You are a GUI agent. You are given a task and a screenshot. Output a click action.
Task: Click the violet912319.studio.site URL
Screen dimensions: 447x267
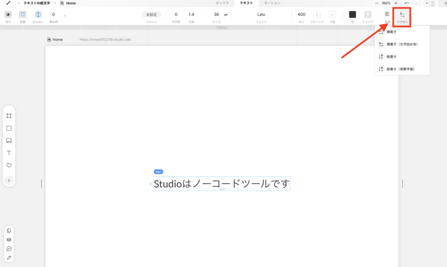[x=105, y=40]
